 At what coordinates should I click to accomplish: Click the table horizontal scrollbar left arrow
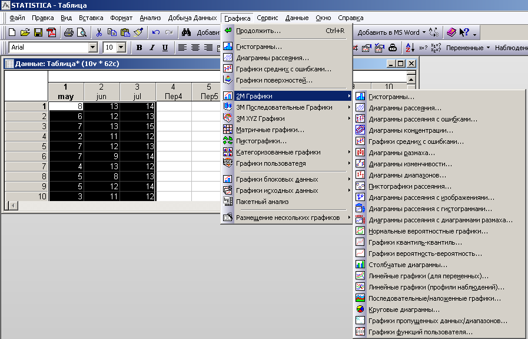tap(13, 205)
